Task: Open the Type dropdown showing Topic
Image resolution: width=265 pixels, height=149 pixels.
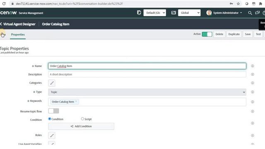Action: [x=147, y=92]
